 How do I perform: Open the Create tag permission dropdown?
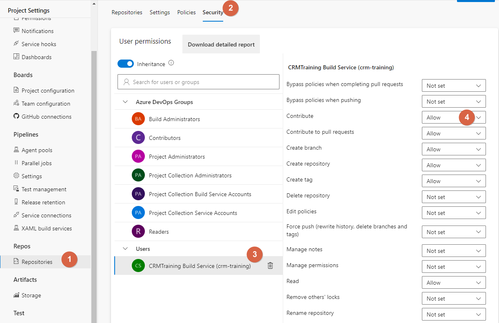(x=454, y=181)
